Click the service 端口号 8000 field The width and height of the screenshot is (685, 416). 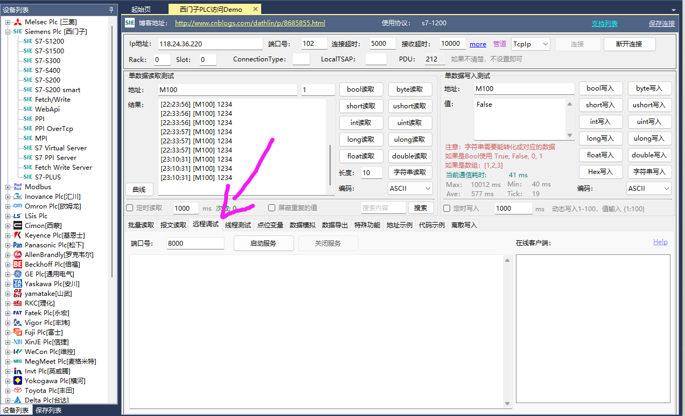(195, 244)
